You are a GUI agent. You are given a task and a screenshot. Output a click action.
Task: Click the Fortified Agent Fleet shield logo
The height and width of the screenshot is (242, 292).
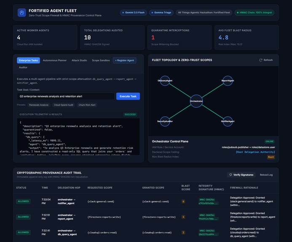point(22,13)
